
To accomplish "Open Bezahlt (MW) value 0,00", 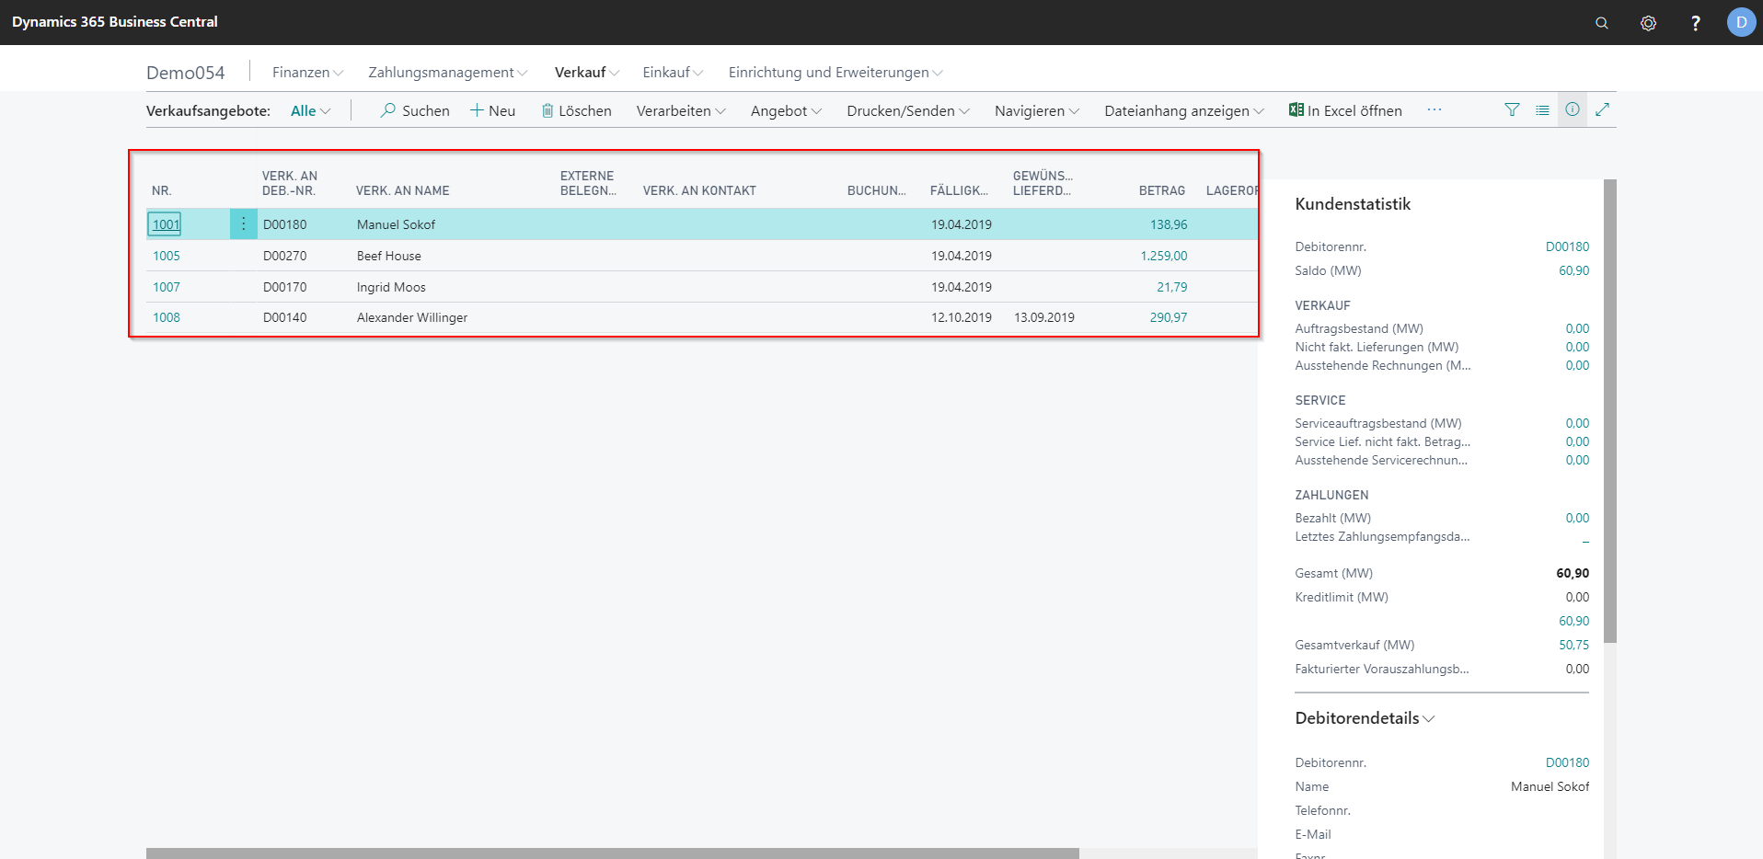I will (x=1577, y=518).
